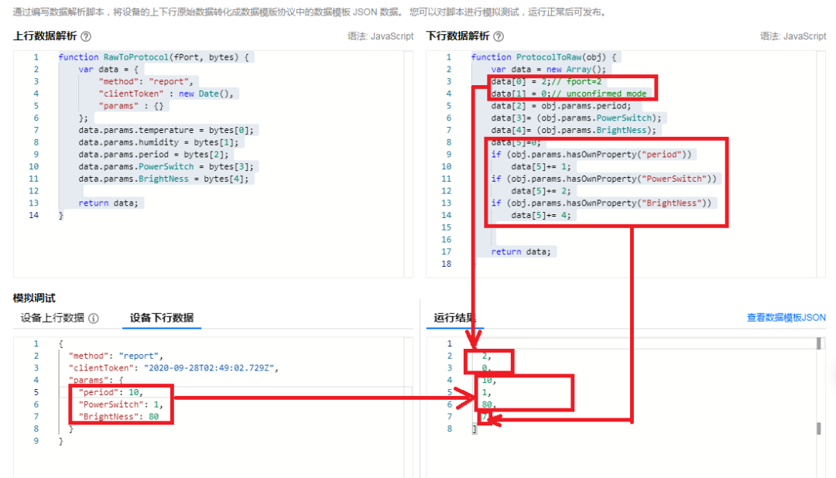
Task: Click the hasOwnProperty("period") if statement
Action: [x=591, y=155]
